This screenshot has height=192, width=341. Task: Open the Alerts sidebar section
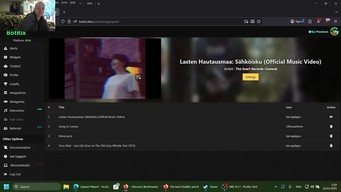(x=13, y=48)
